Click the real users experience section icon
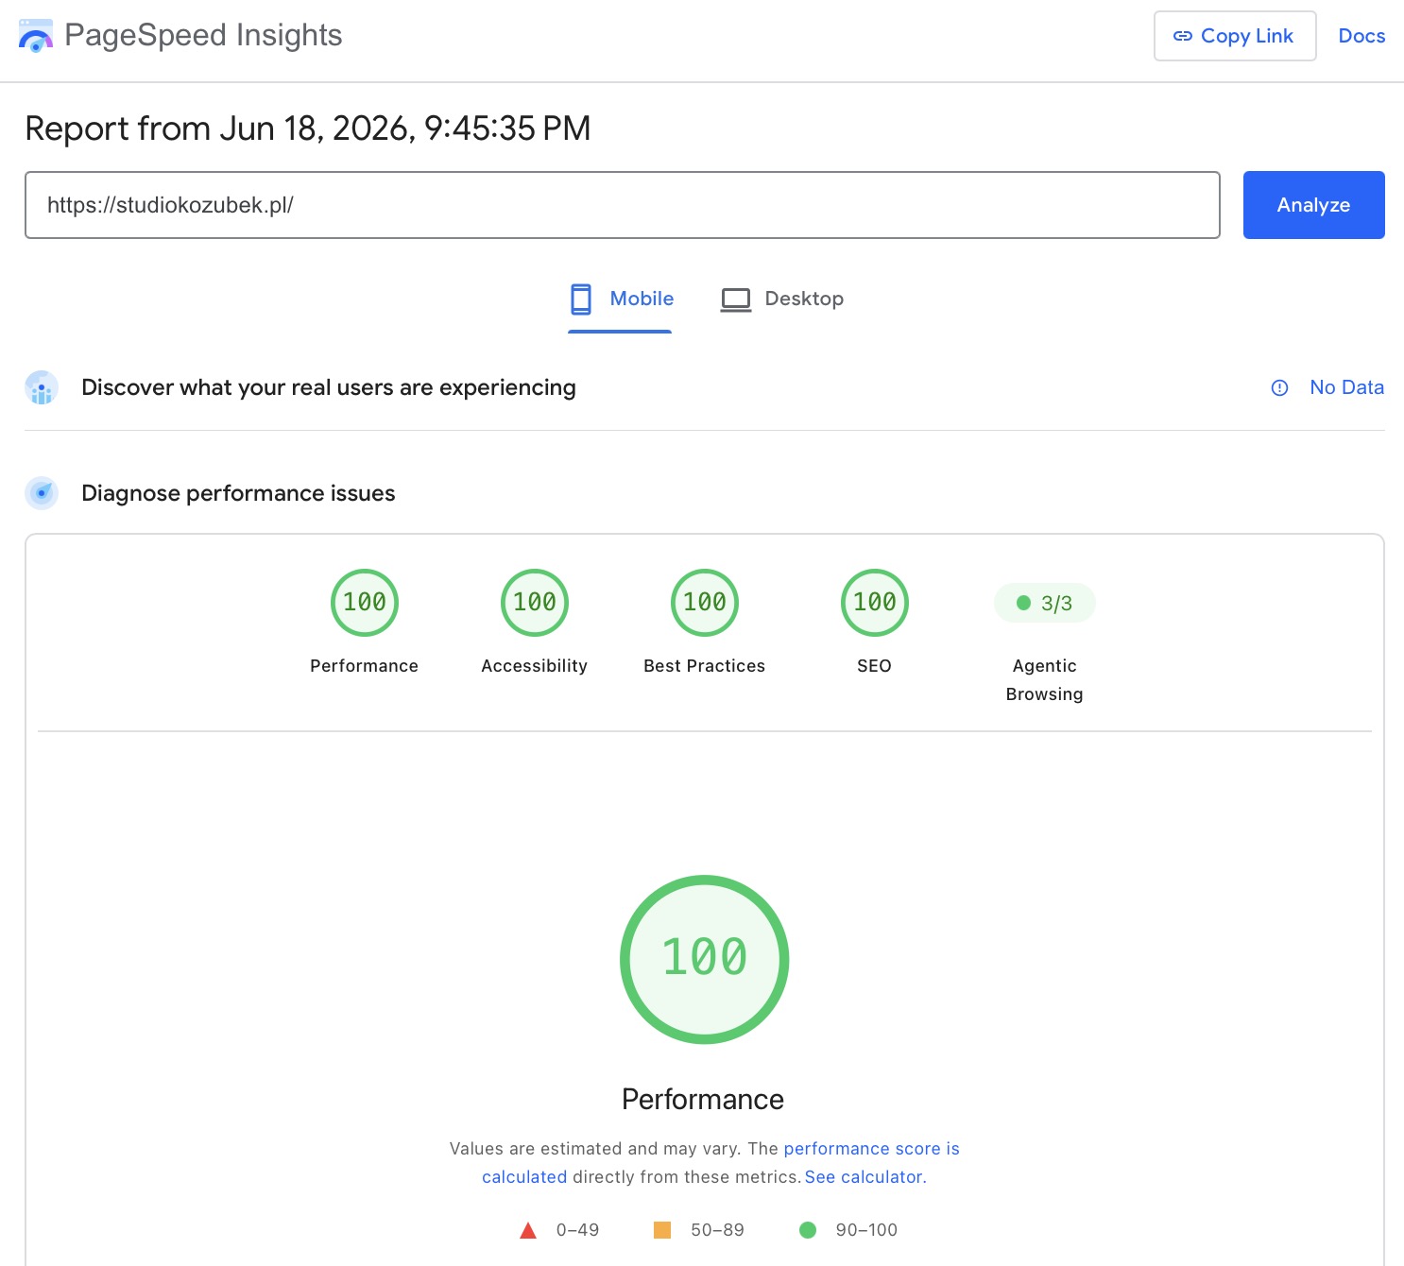This screenshot has height=1266, width=1404. [42, 387]
